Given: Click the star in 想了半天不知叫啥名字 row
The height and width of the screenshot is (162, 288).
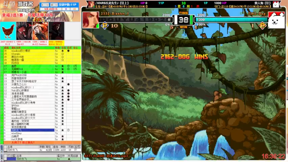Looking at the screenshot, I should point(63,81).
